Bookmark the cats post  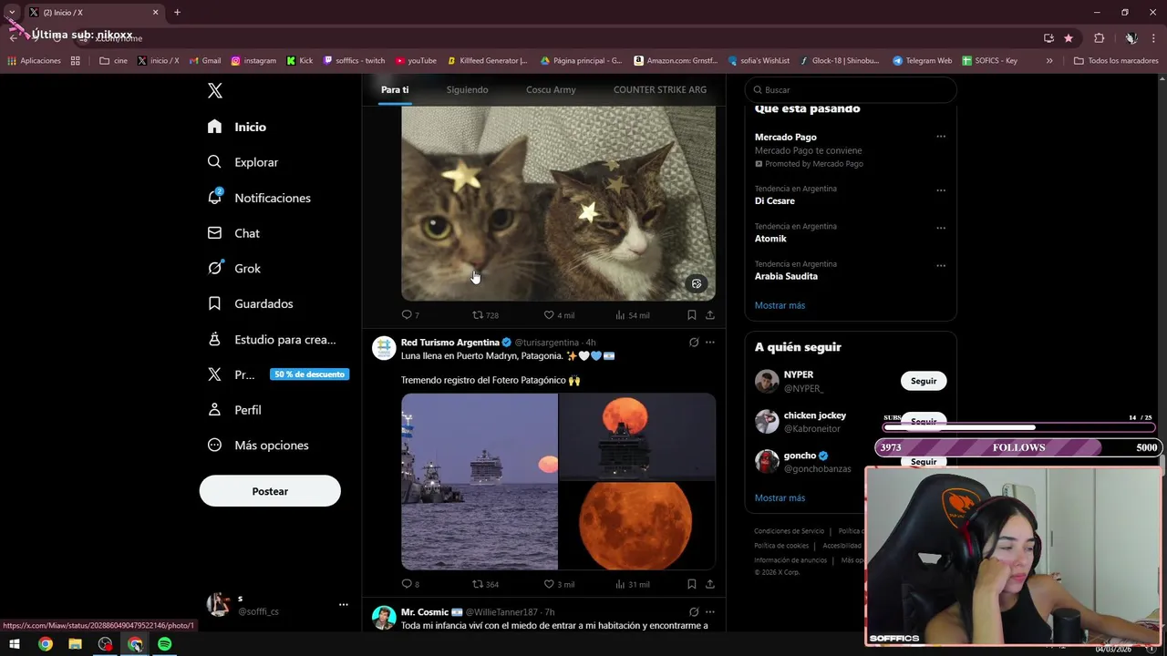692,314
